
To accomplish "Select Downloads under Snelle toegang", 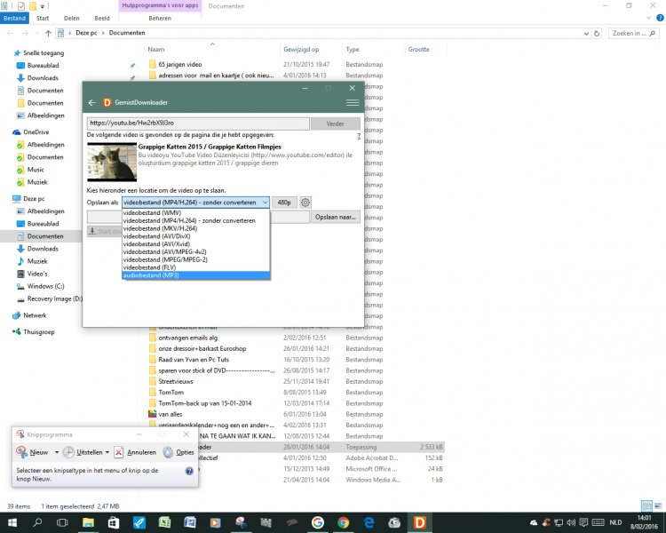I will tap(43, 78).
